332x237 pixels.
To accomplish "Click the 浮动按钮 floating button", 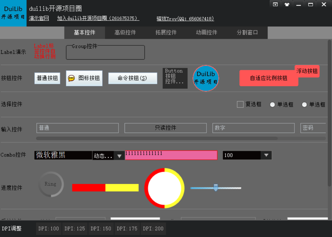I will (307, 71).
